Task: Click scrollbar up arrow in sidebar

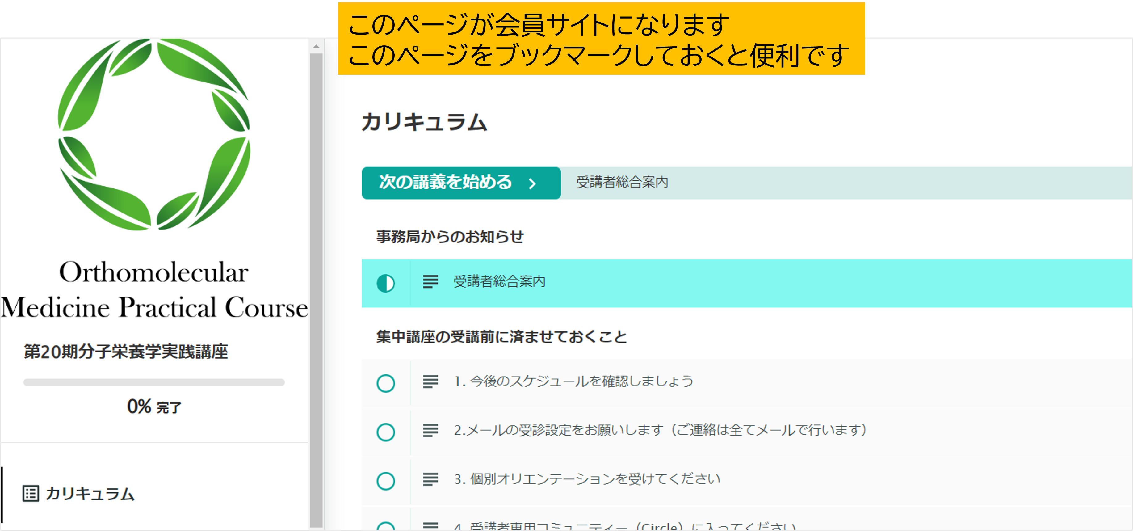Action: pyautogui.click(x=316, y=46)
